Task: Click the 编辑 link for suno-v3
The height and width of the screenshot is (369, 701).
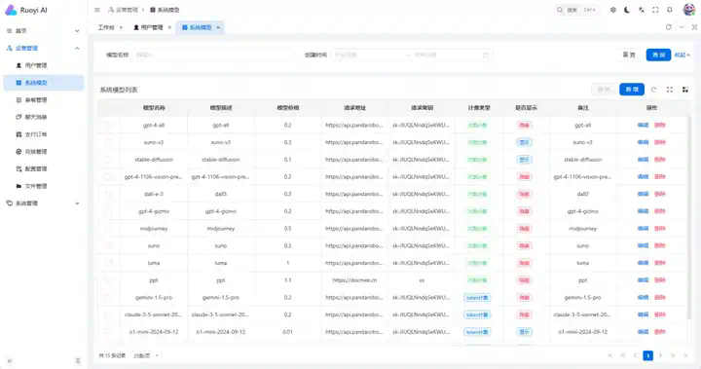Action: pos(643,142)
